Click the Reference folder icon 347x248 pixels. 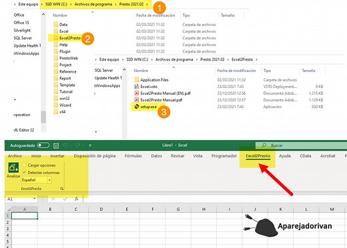point(55,71)
